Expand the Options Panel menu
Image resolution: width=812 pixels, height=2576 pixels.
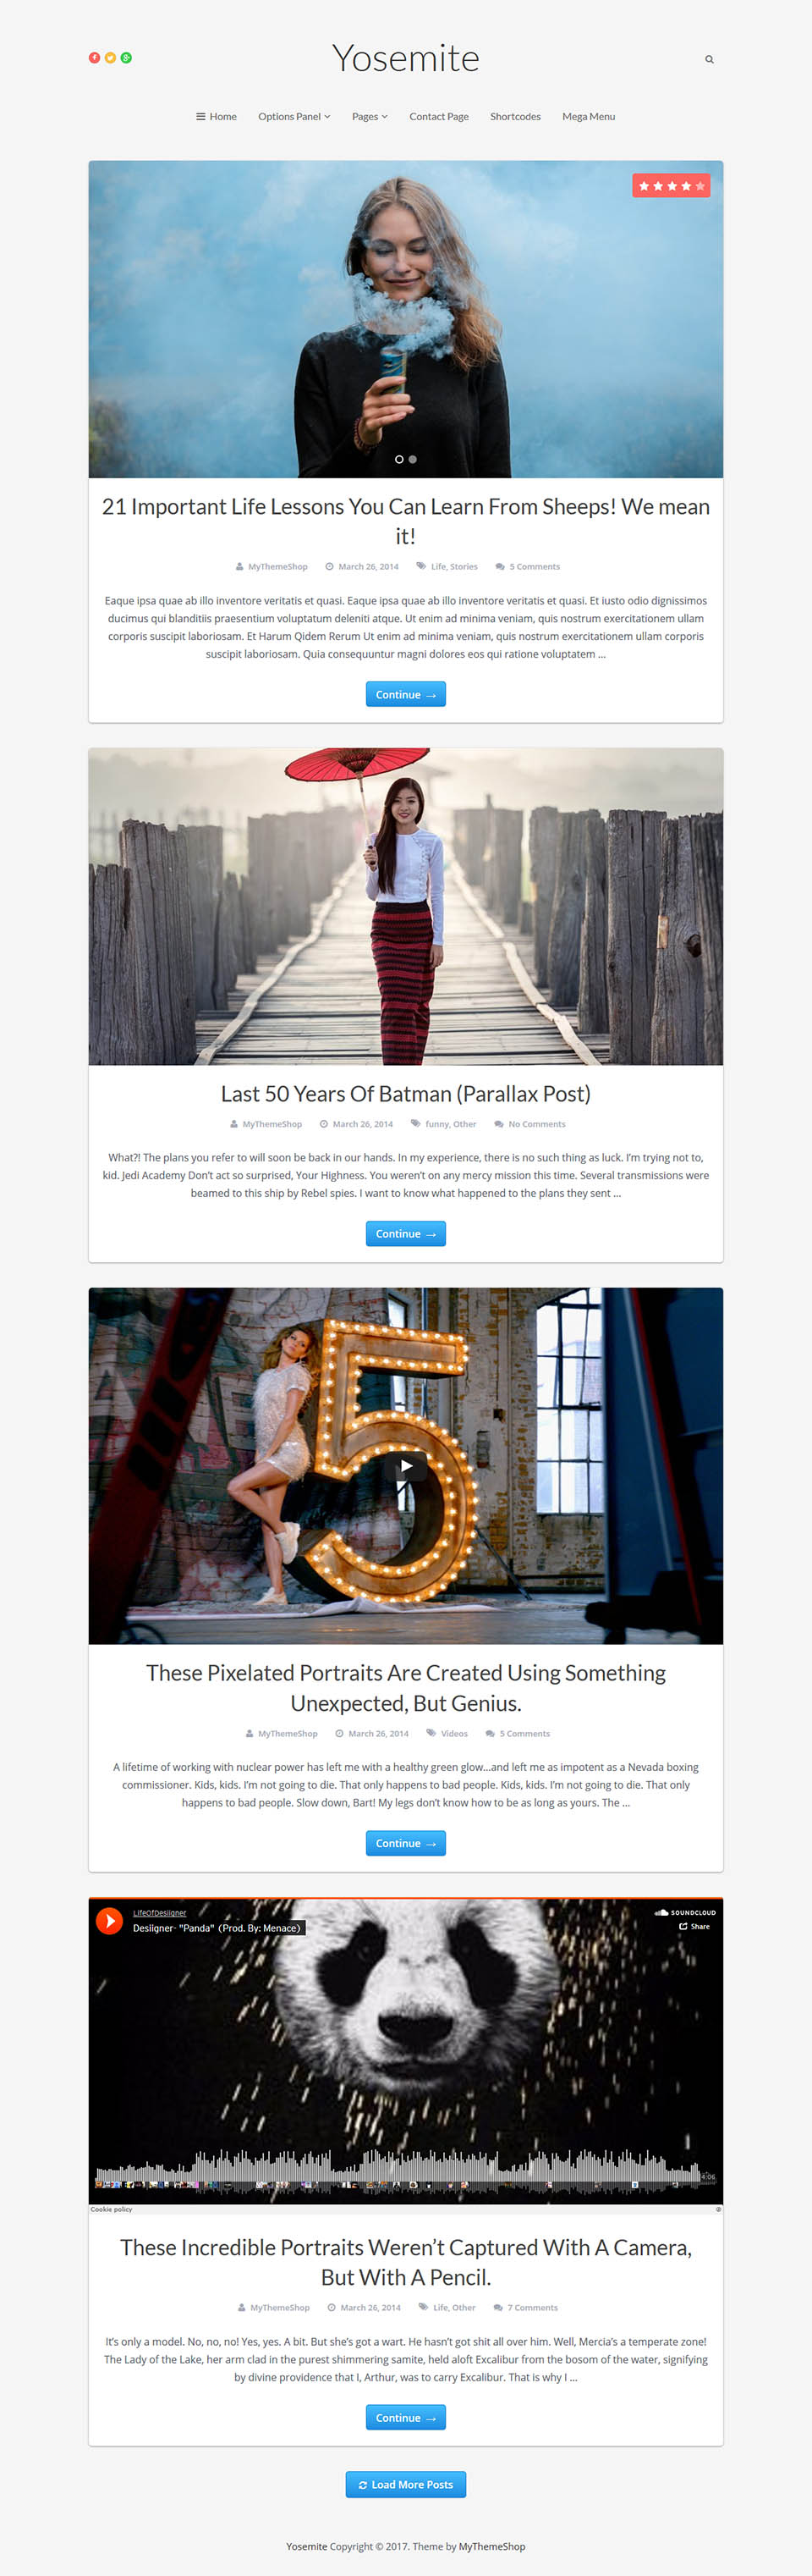coord(294,117)
